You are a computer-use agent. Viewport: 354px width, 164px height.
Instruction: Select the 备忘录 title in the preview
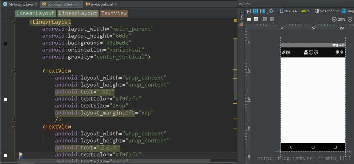[x=311, y=52]
